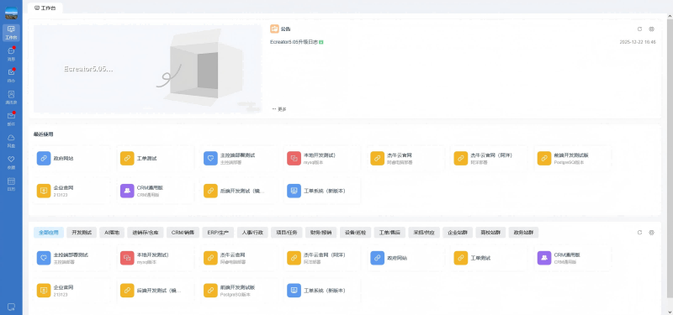Open 待办 to-do list in the sidebar

11,76
